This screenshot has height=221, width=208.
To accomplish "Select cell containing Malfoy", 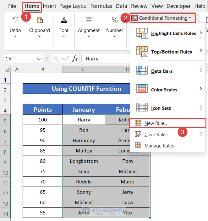I will [84, 151].
